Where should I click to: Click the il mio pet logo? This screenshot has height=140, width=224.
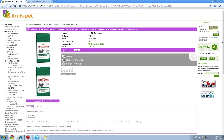click(x=18, y=14)
